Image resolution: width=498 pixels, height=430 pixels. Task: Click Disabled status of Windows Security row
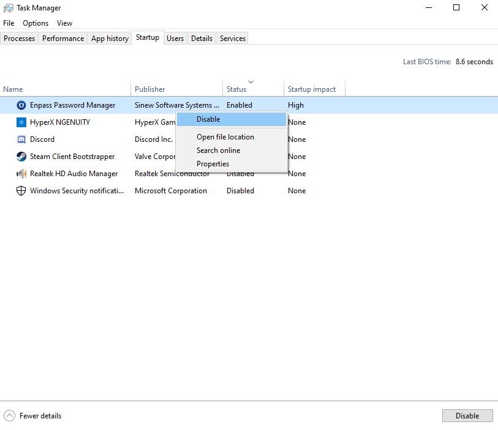(241, 191)
